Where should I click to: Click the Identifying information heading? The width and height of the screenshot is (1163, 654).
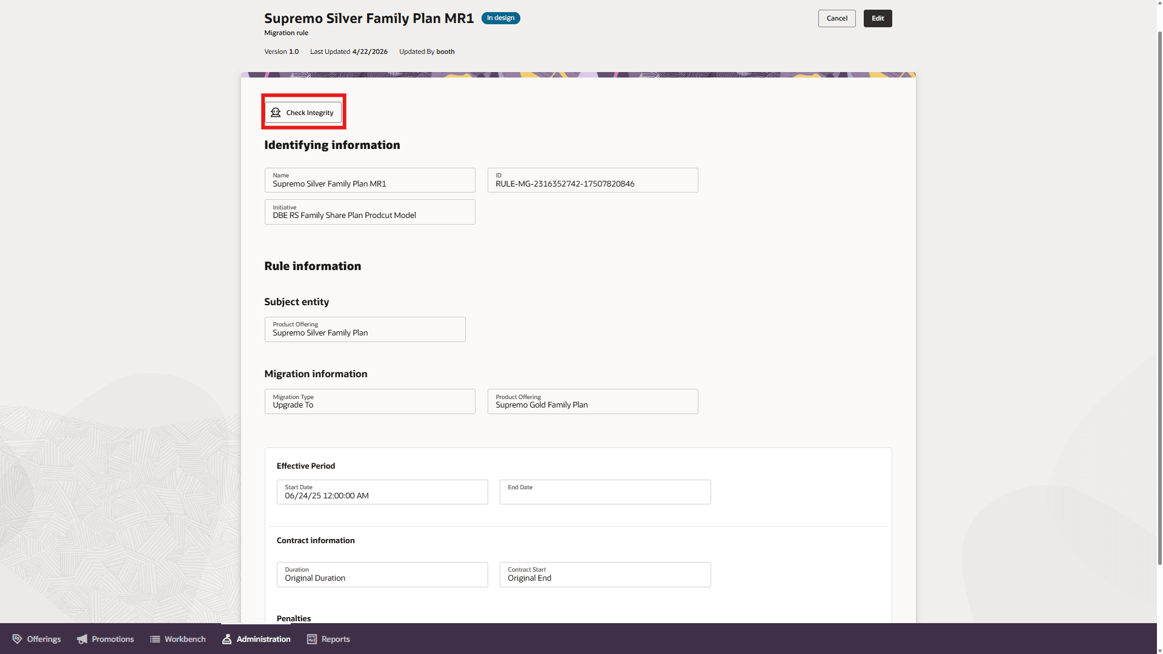(x=332, y=145)
